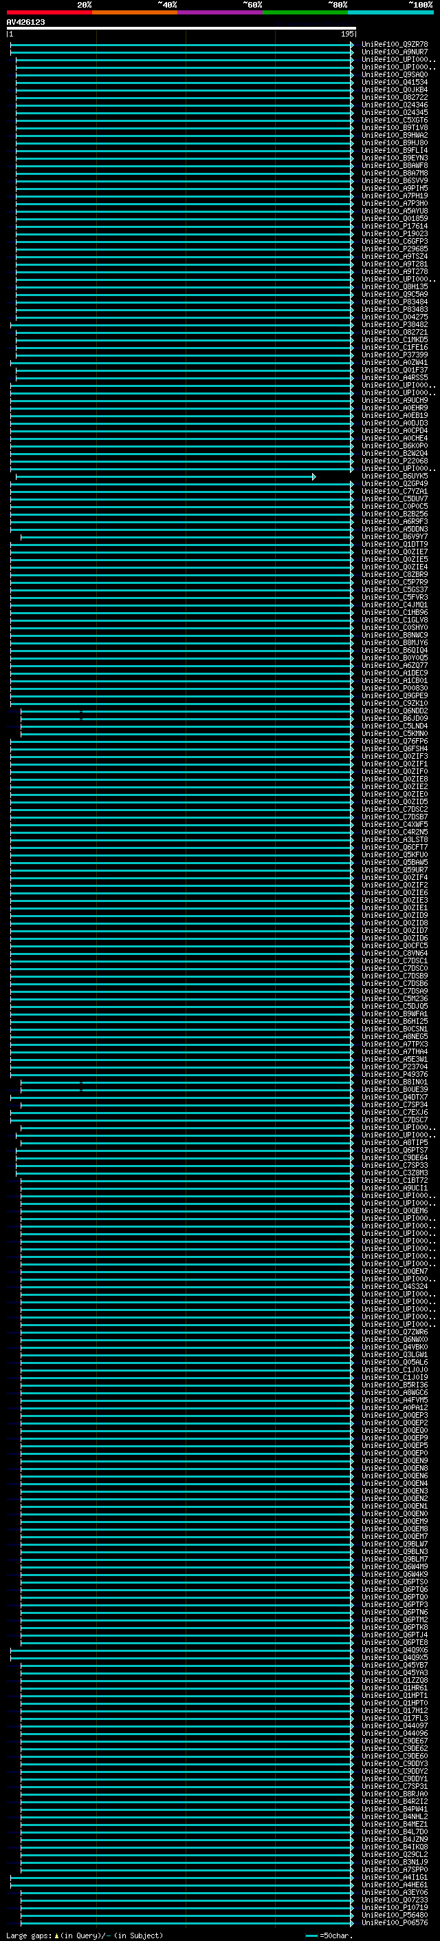Open the UniRef100_P29685 entry
The width and height of the screenshot is (440, 1941).
(394, 249)
